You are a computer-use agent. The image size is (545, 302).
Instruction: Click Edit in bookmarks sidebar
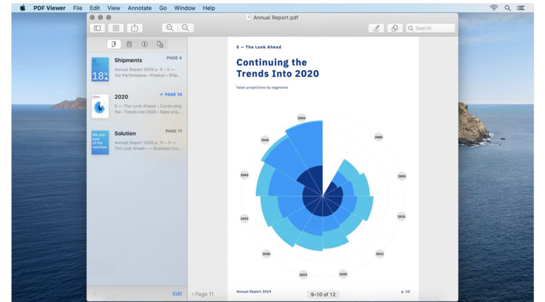(x=177, y=293)
